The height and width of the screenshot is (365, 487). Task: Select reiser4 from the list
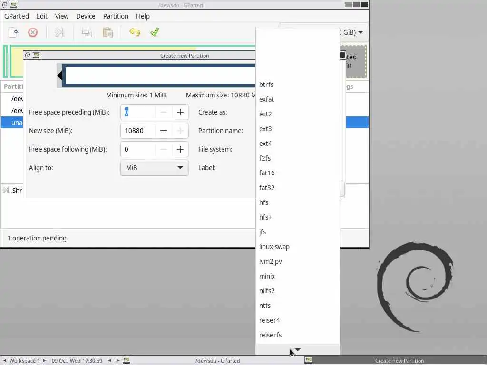point(298,320)
